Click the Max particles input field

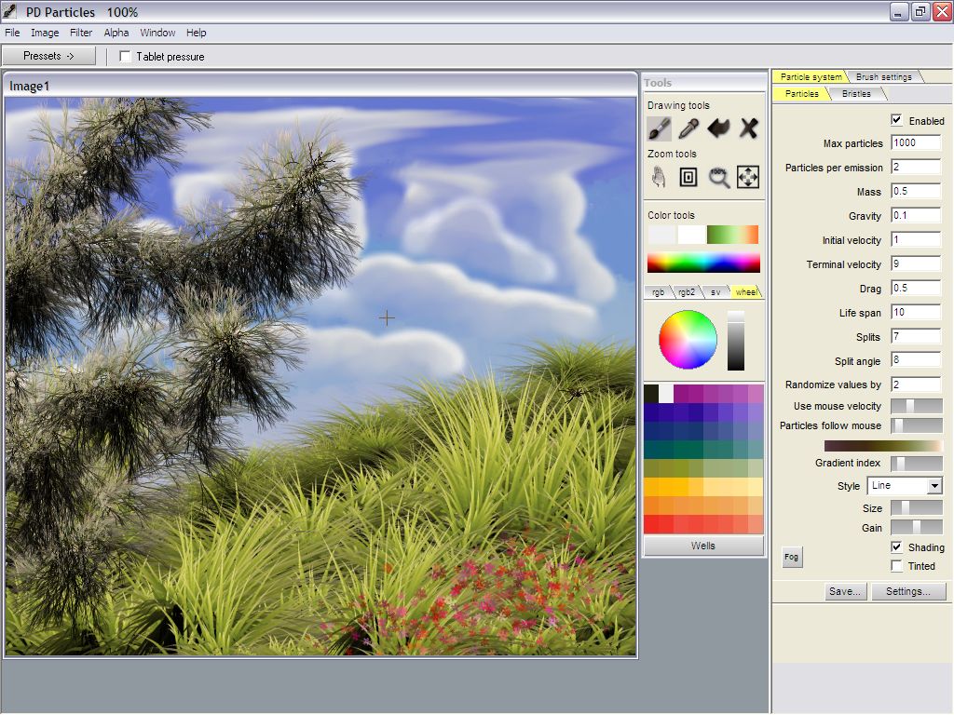[x=915, y=143]
